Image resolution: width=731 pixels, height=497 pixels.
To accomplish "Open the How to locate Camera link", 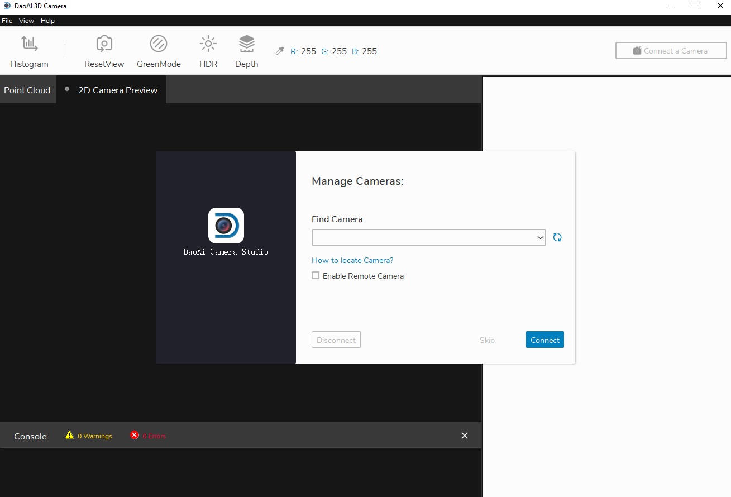I will pyautogui.click(x=352, y=260).
